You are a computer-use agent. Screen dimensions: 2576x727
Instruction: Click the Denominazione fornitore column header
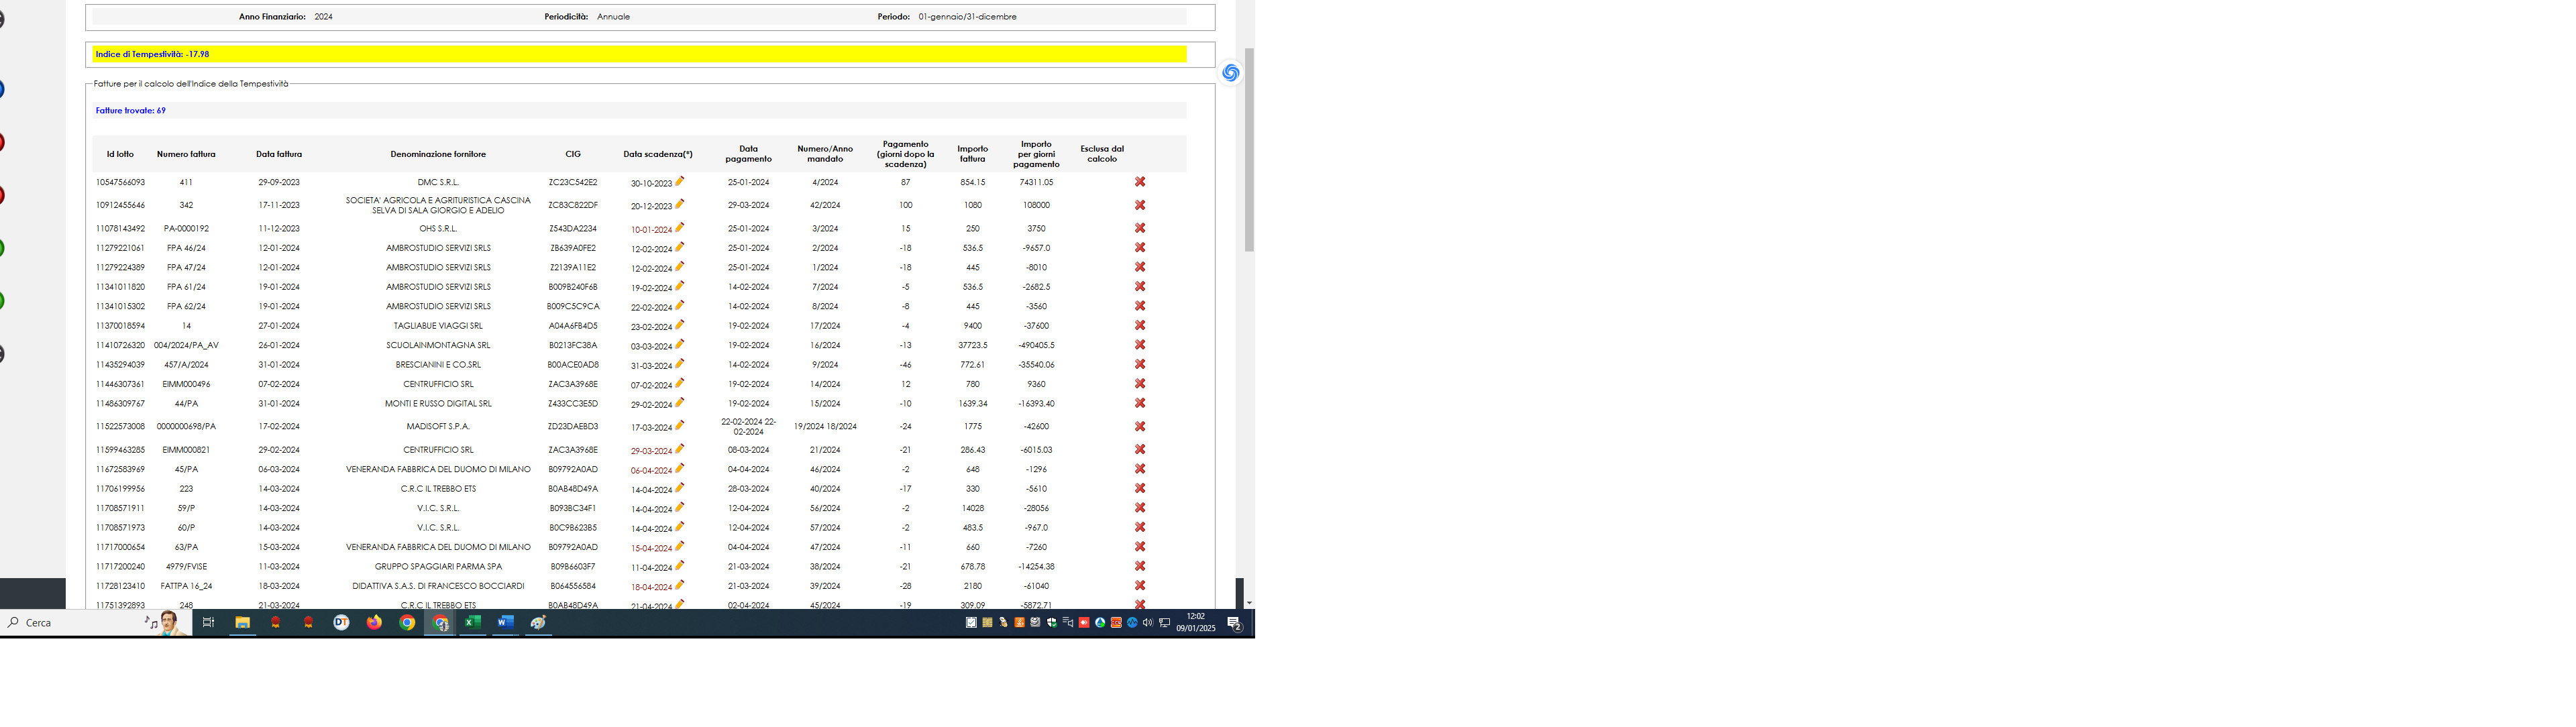[438, 154]
